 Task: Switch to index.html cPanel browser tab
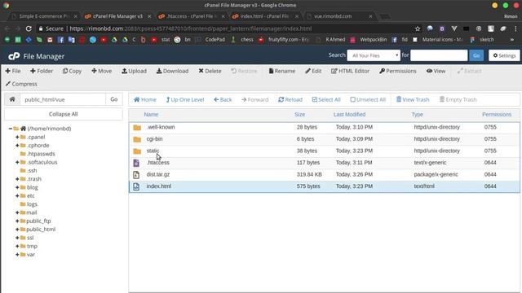(264, 16)
